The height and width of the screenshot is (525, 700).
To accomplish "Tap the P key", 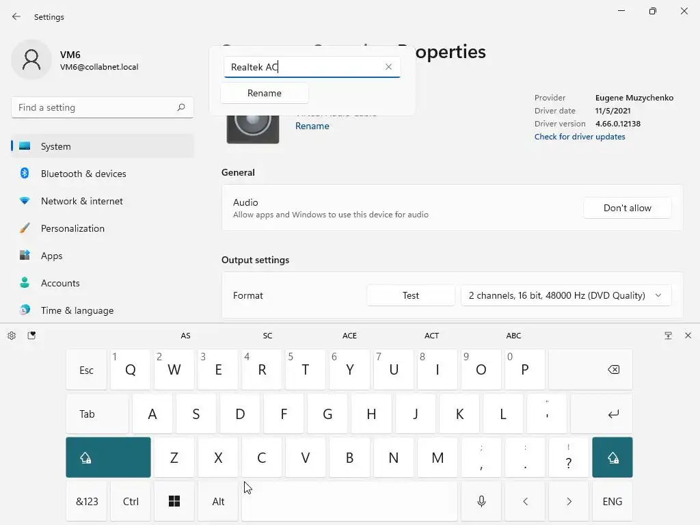I will pos(524,370).
